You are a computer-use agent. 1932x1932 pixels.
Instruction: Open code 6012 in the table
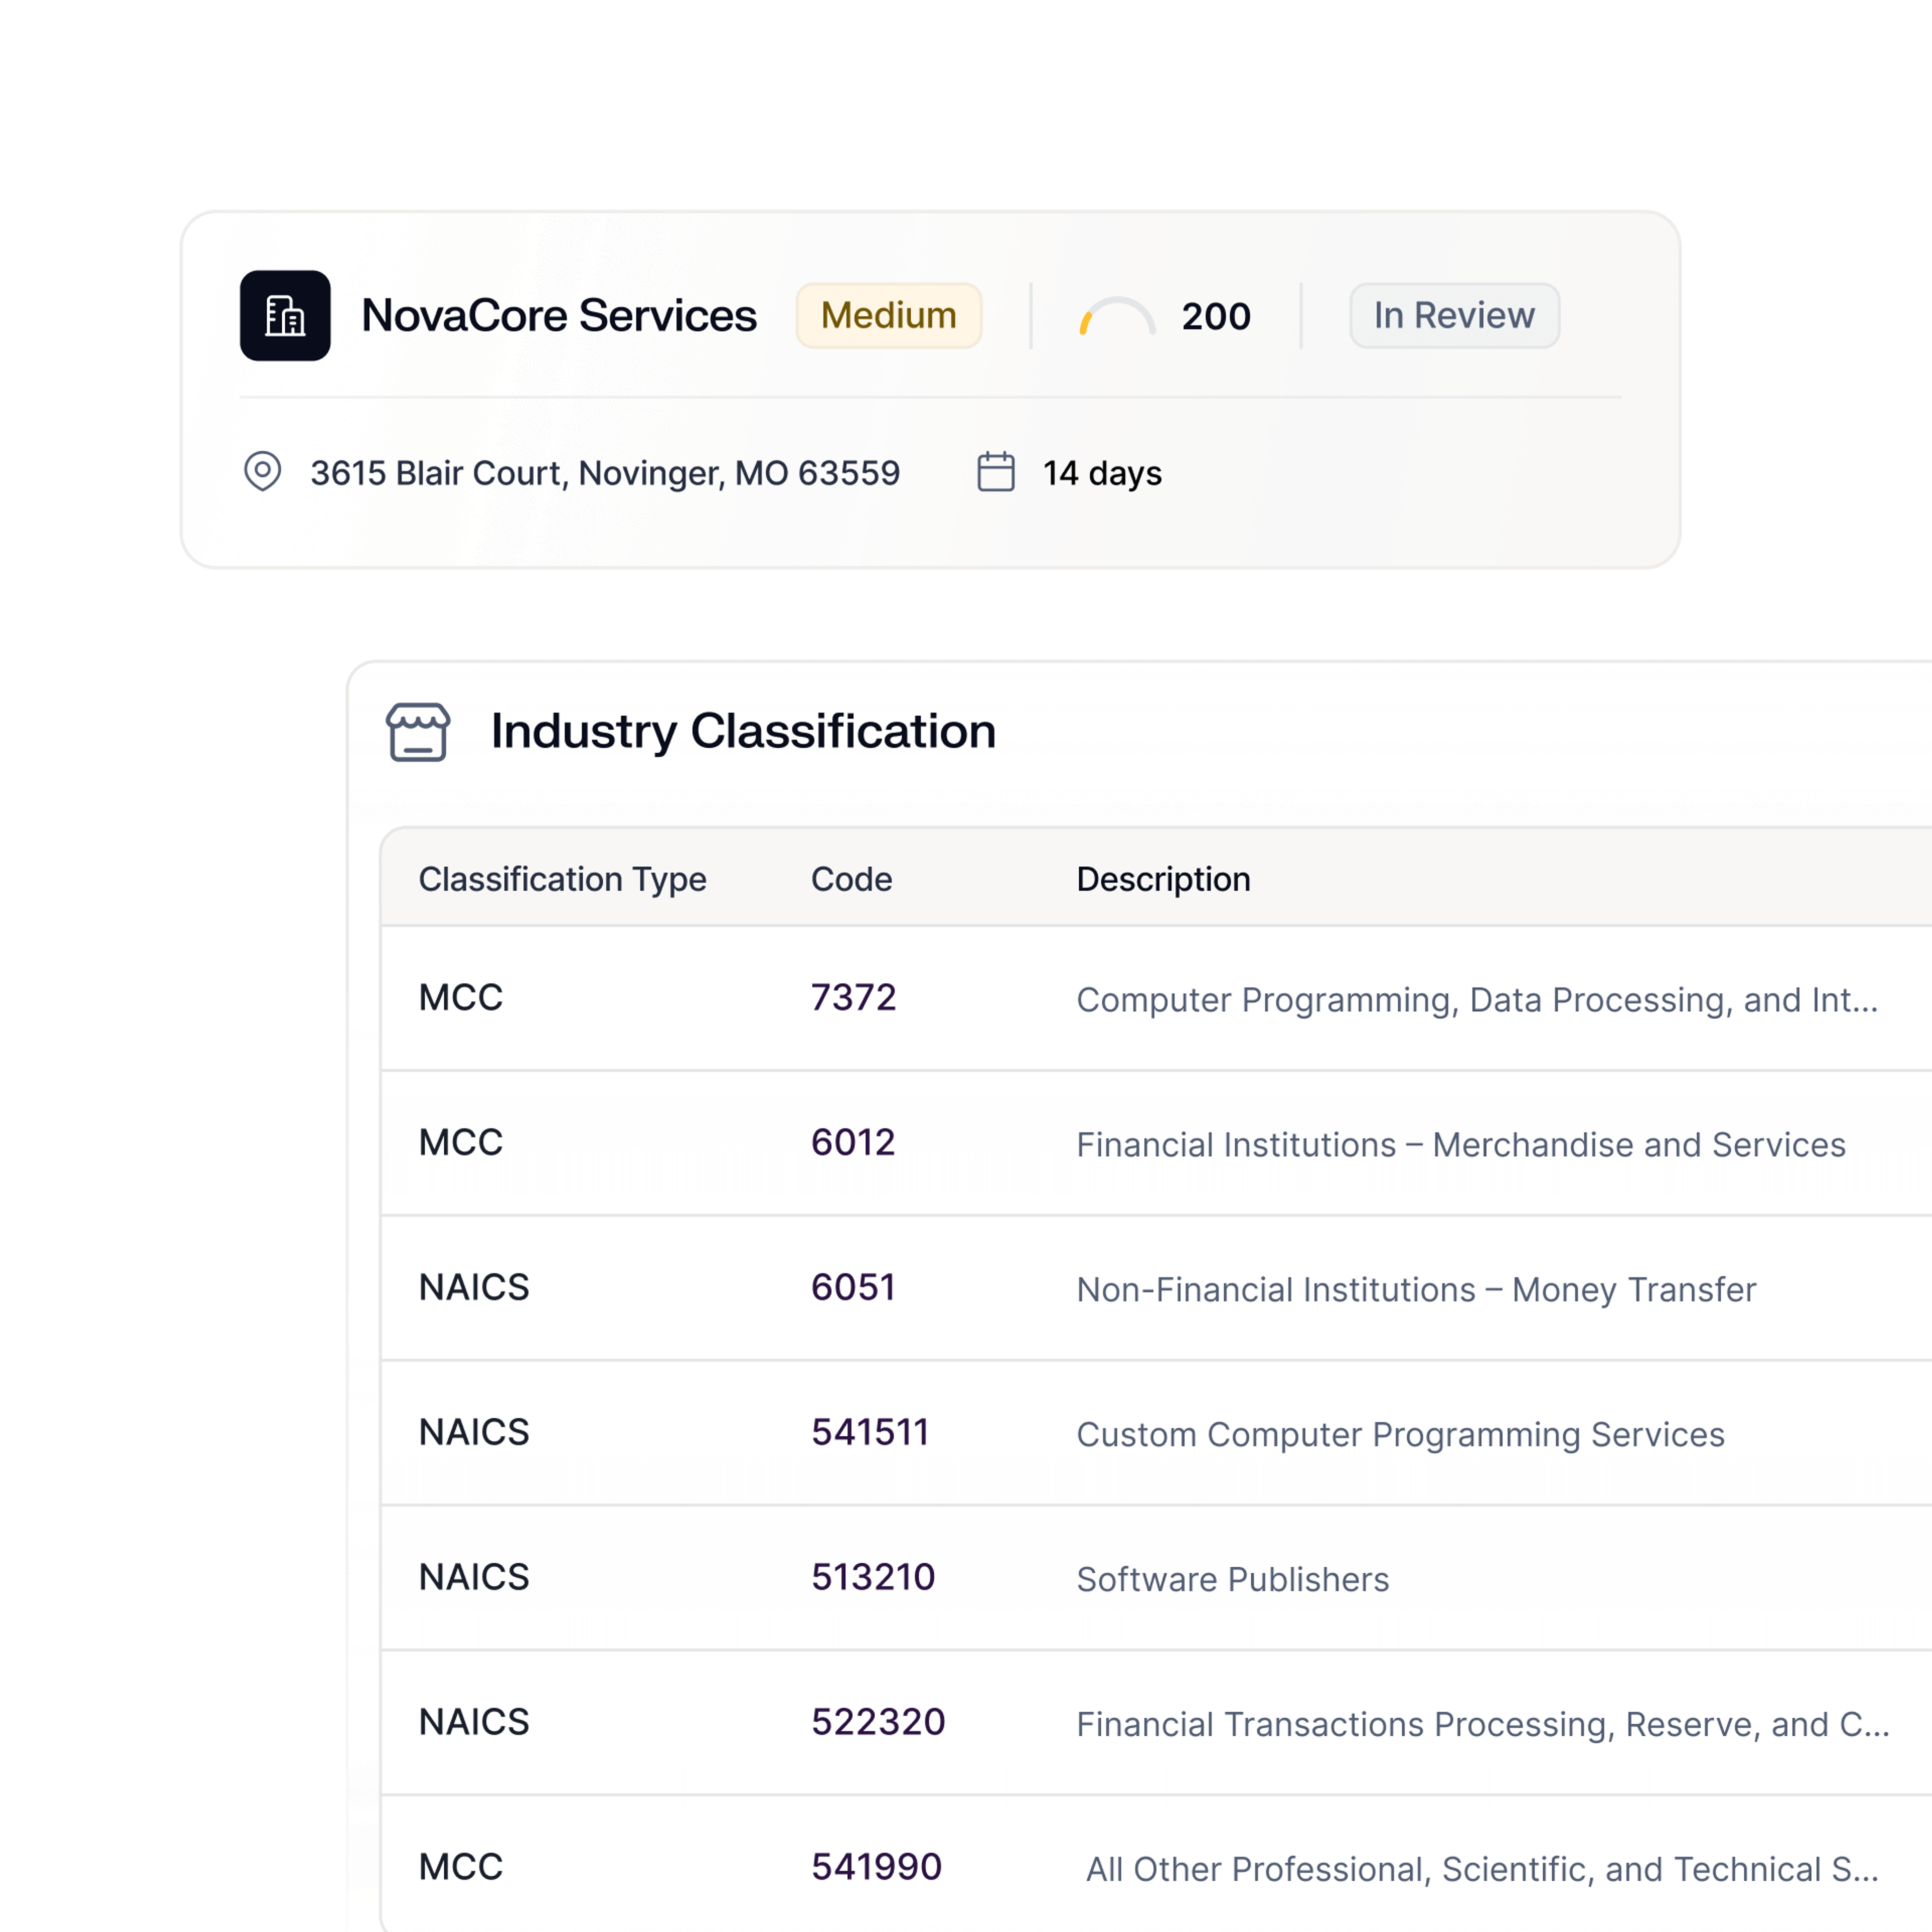click(853, 1143)
